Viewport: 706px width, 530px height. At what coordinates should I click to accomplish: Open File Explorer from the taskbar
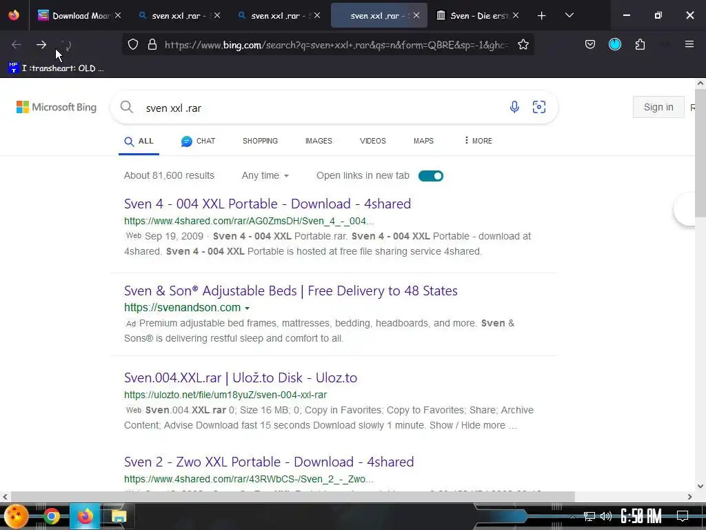(119, 516)
